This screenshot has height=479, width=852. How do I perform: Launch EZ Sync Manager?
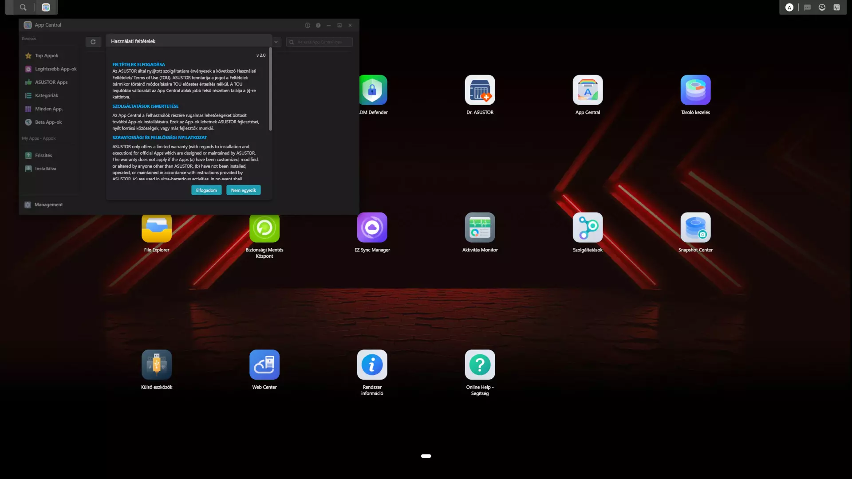click(372, 228)
